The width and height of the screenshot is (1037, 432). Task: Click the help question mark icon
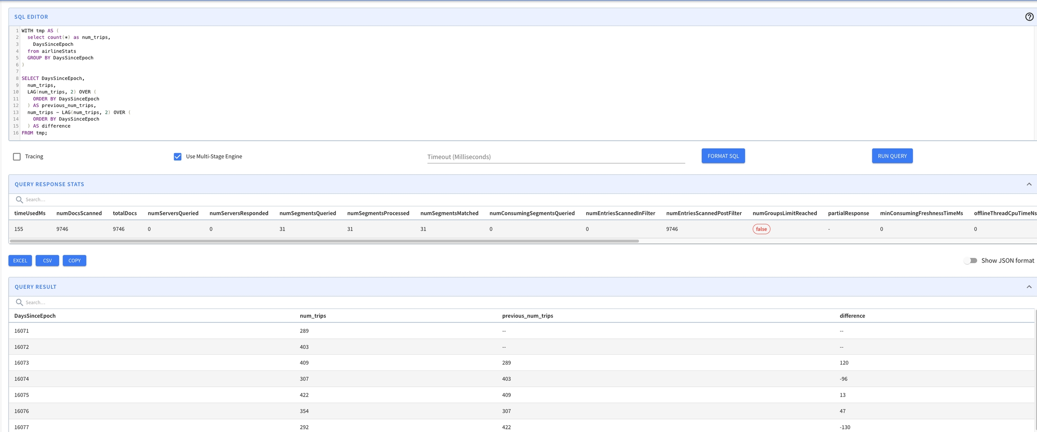pyautogui.click(x=1029, y=17)
